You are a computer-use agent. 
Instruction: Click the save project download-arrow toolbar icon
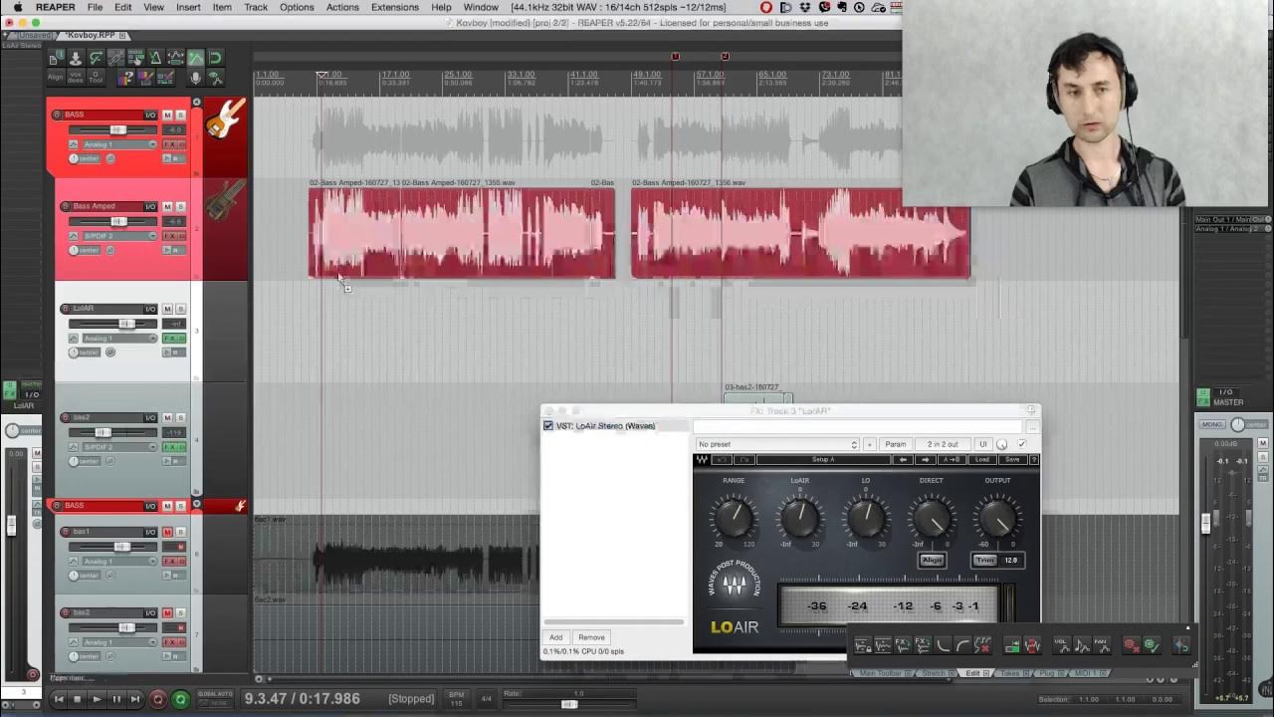(76, 57)
